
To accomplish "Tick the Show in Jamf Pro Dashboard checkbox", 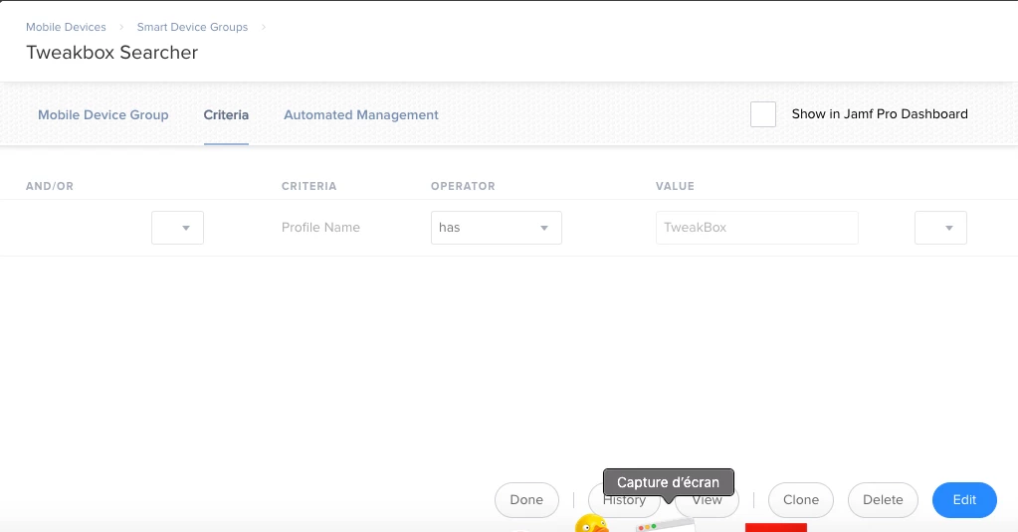I will 763,114.
